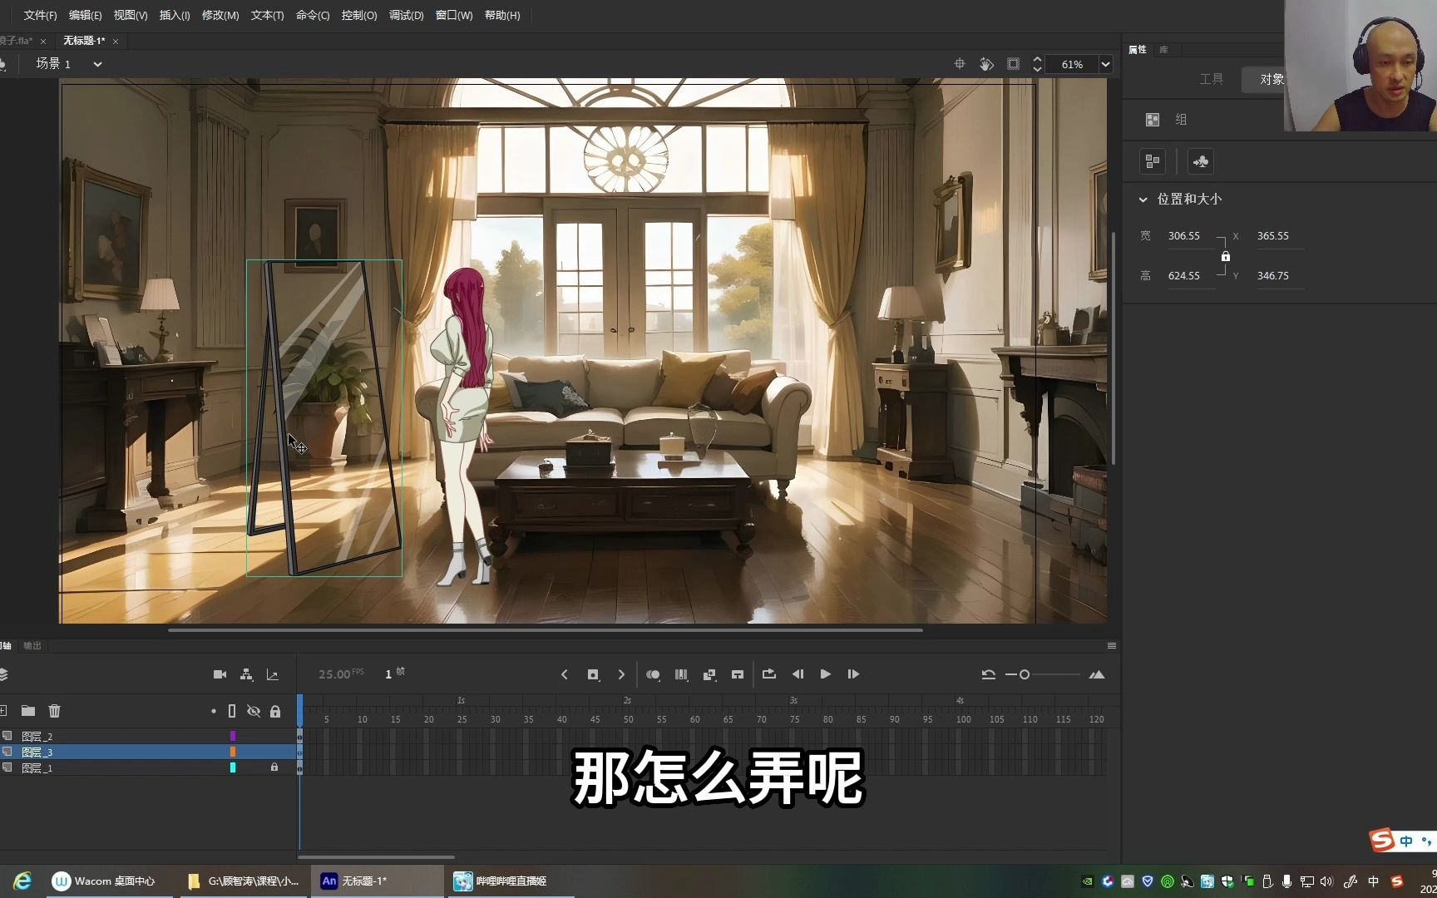1437x898 pixels.
Task: Click the orange outline swatch of 图层_3
Action: point(233,752)
